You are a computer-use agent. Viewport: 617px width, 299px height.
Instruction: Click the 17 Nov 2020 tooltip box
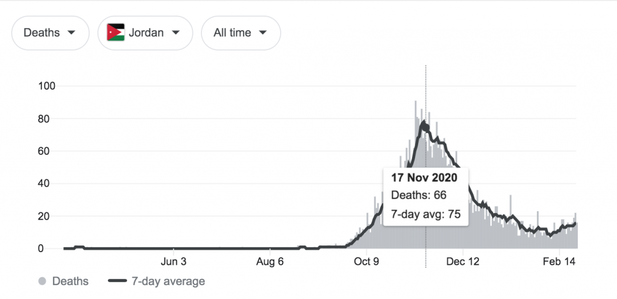(426, 197)
